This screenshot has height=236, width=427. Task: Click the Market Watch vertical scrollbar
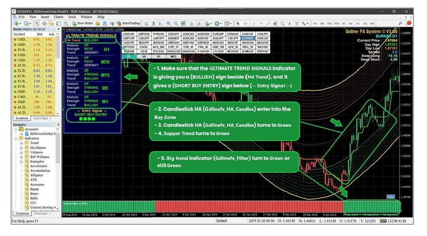pos(57,73)
